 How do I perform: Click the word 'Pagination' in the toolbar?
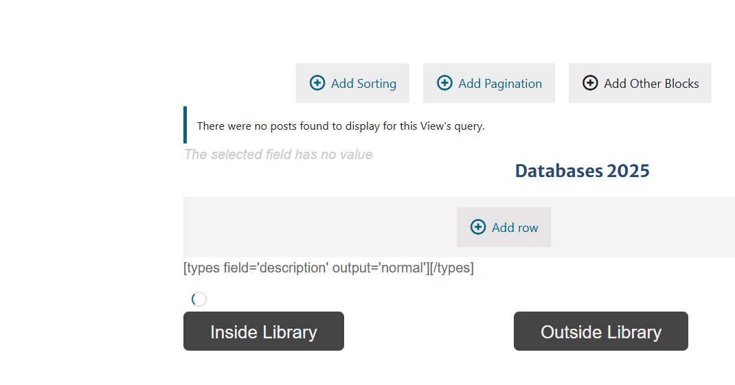[513, 84]
